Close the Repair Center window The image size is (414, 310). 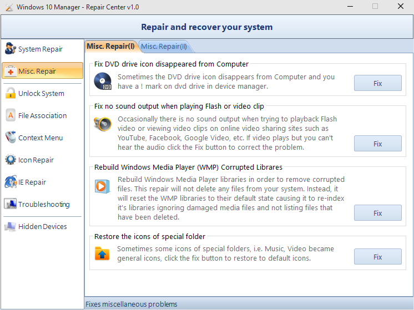tap(401, 6)
